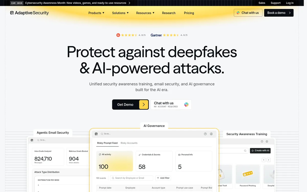
Task: Select the Agentic Email Security tab label
Action: [x=53, y=133]
